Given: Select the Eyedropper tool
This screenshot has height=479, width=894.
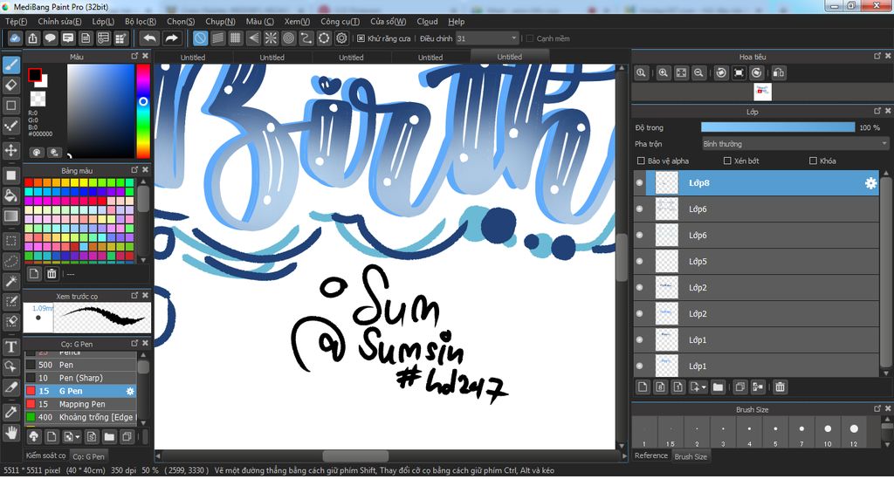Looking at the screenshot, I should (x=10, y=412).
